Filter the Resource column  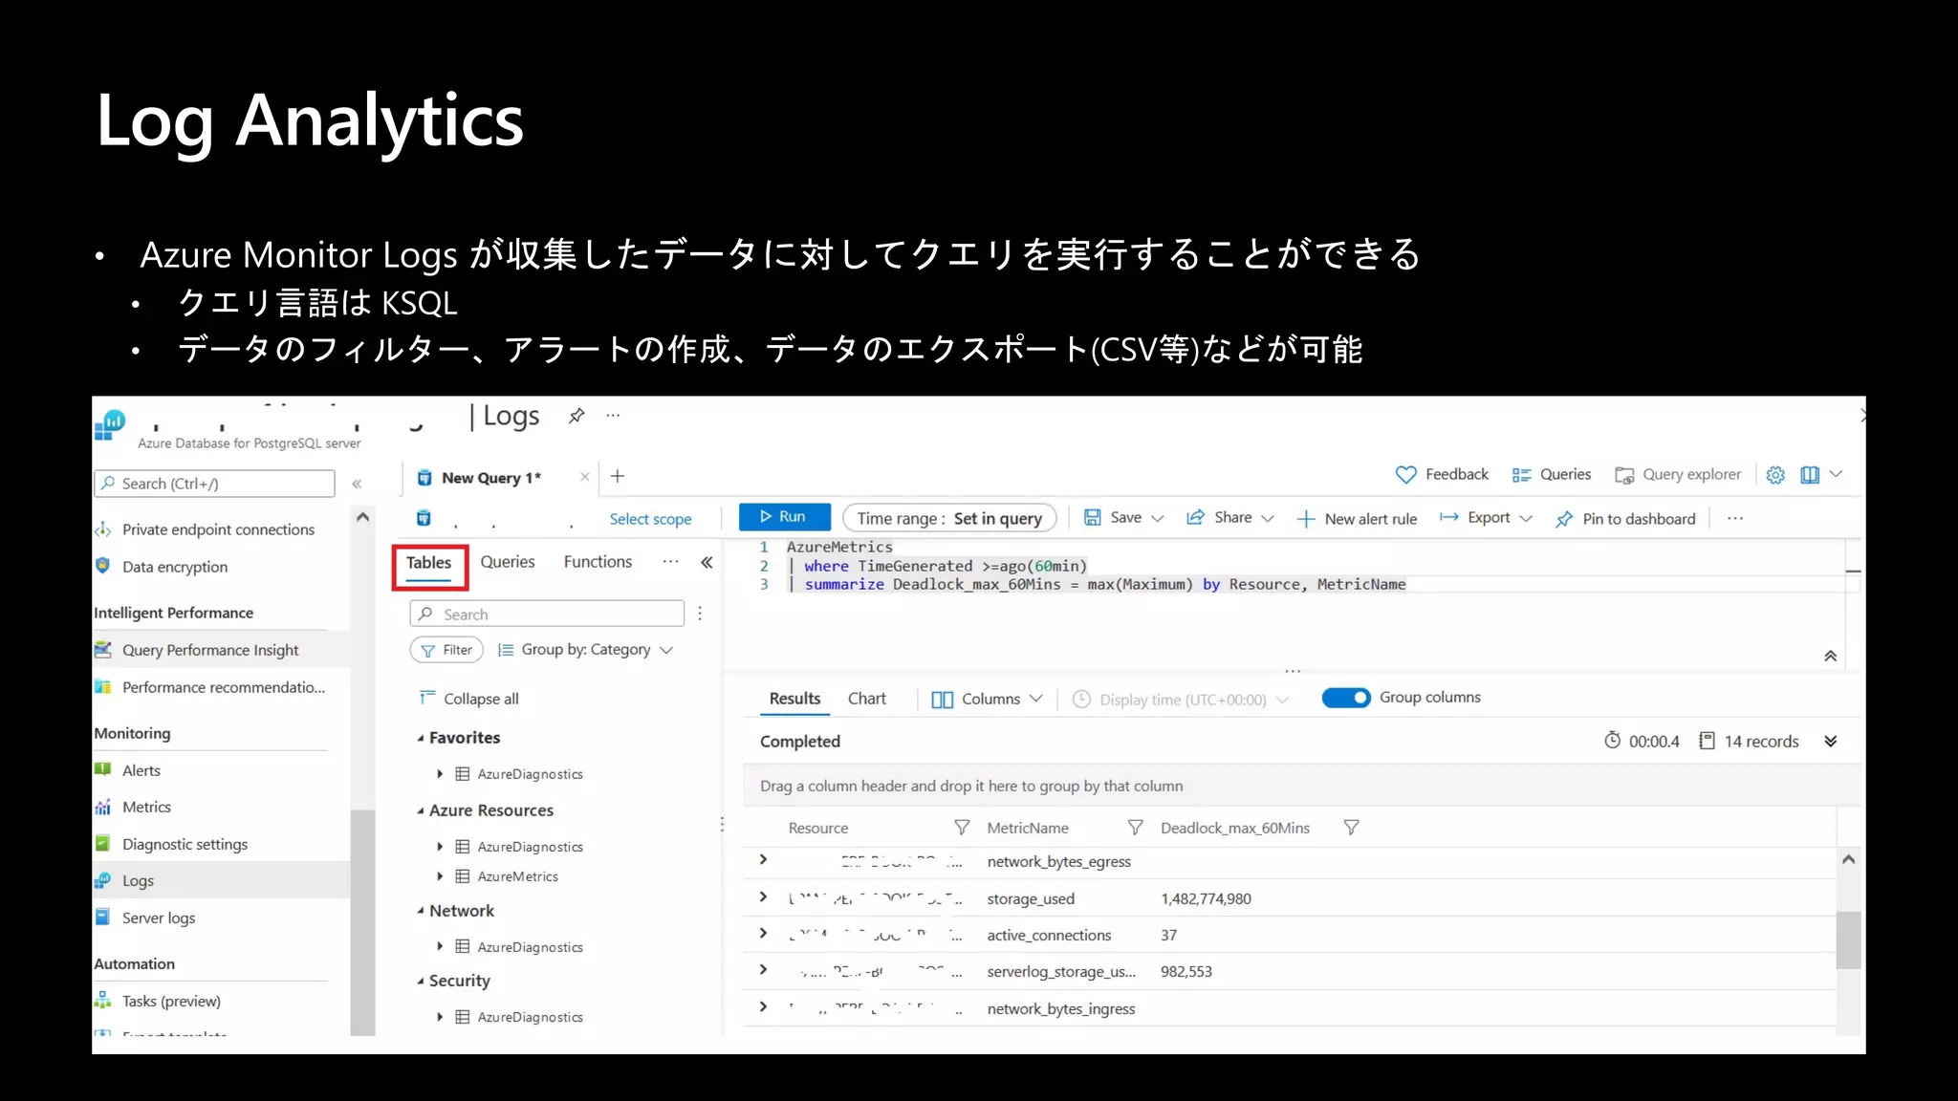[962, 828]
